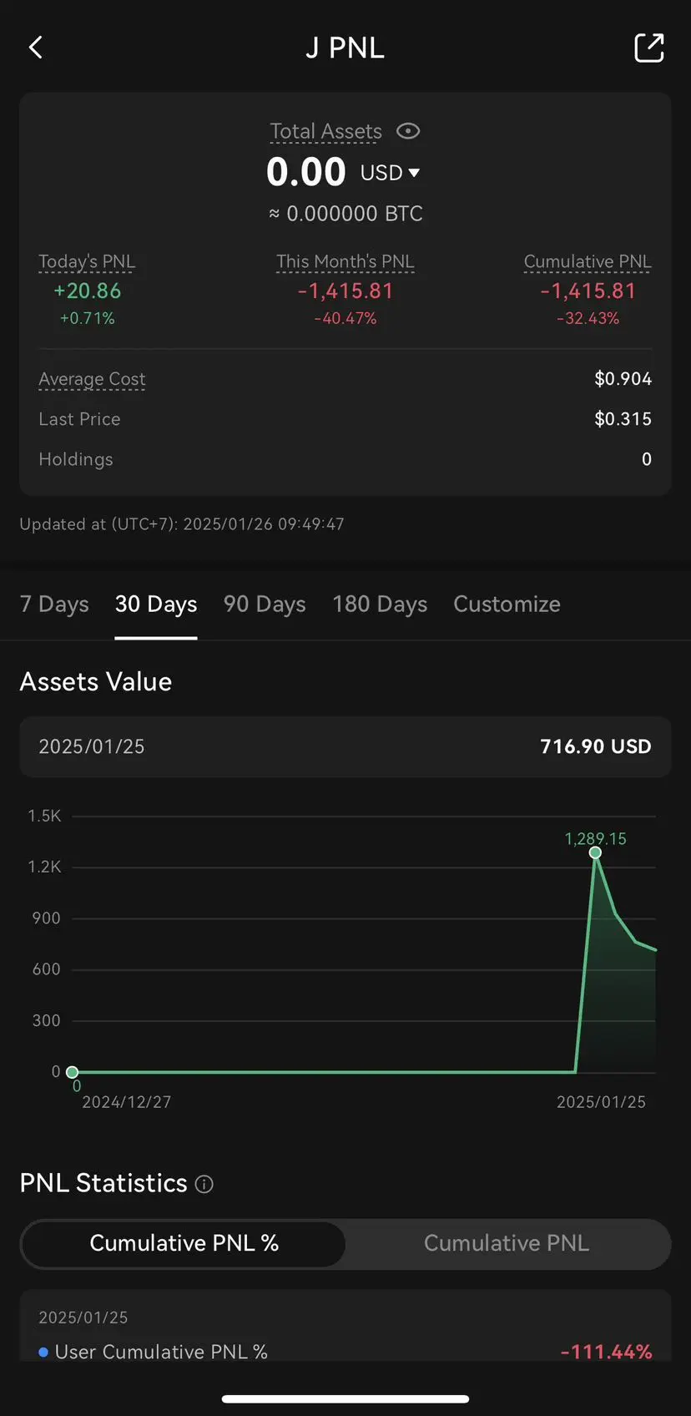Open the share export icon
The image size is (691, 1416).
tap(648, 48)
